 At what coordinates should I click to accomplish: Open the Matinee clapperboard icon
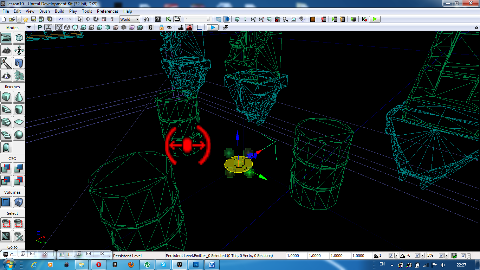point(177,19)
